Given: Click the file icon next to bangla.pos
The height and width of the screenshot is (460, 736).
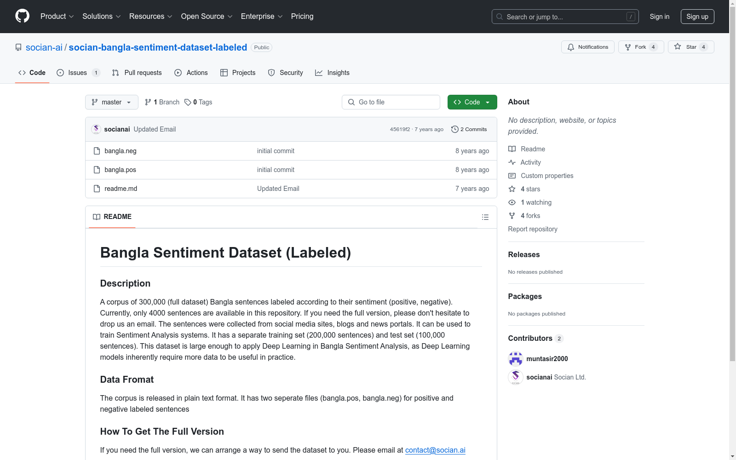Looking at the screenshot, I should tap(97, 170).
